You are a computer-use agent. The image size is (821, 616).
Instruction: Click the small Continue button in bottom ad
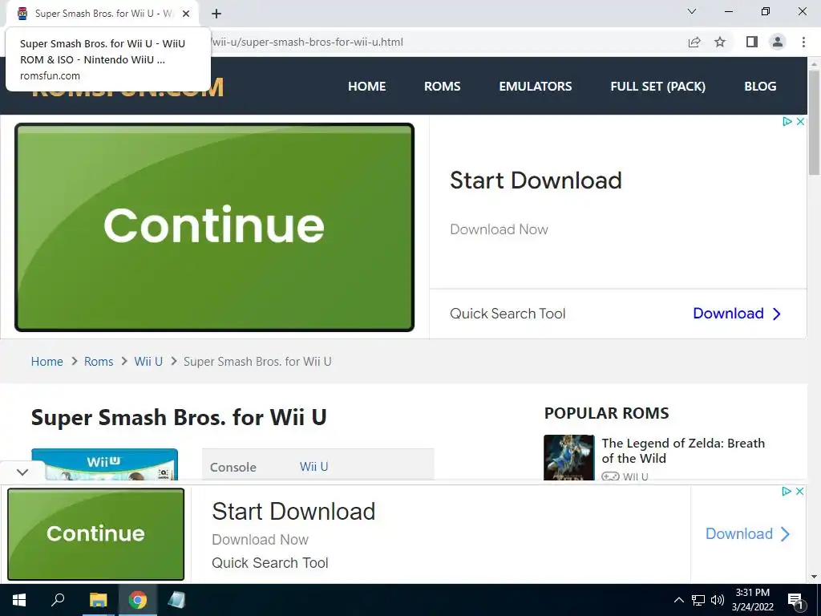(x=96, y=533)
